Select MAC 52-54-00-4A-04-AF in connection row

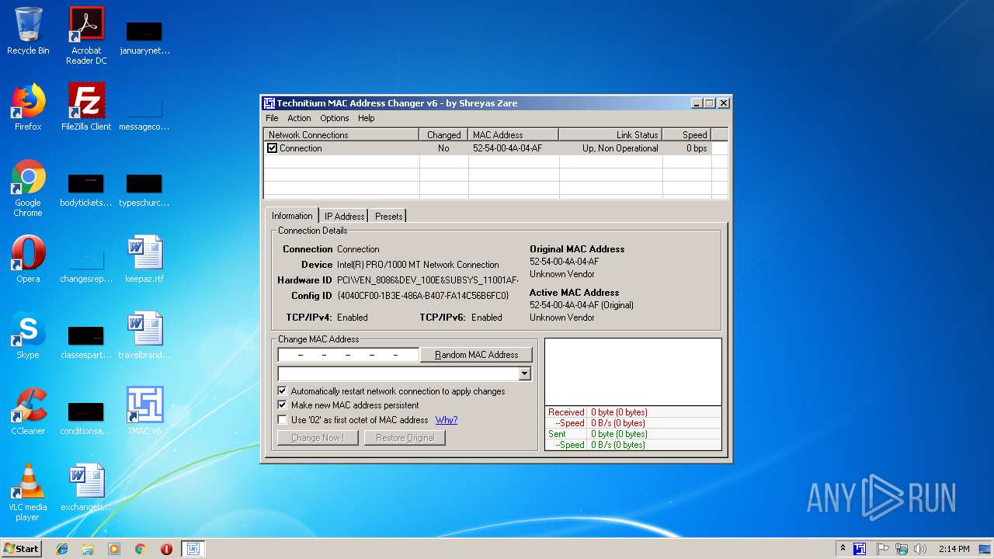coord(508,148)
